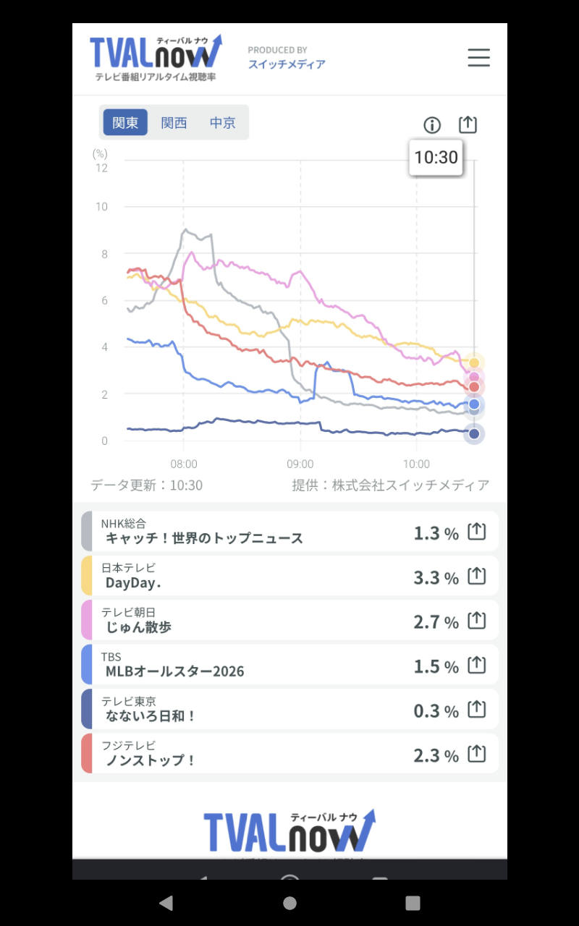Click the yellow 日本テレビ chart endpoint dot

474,363
